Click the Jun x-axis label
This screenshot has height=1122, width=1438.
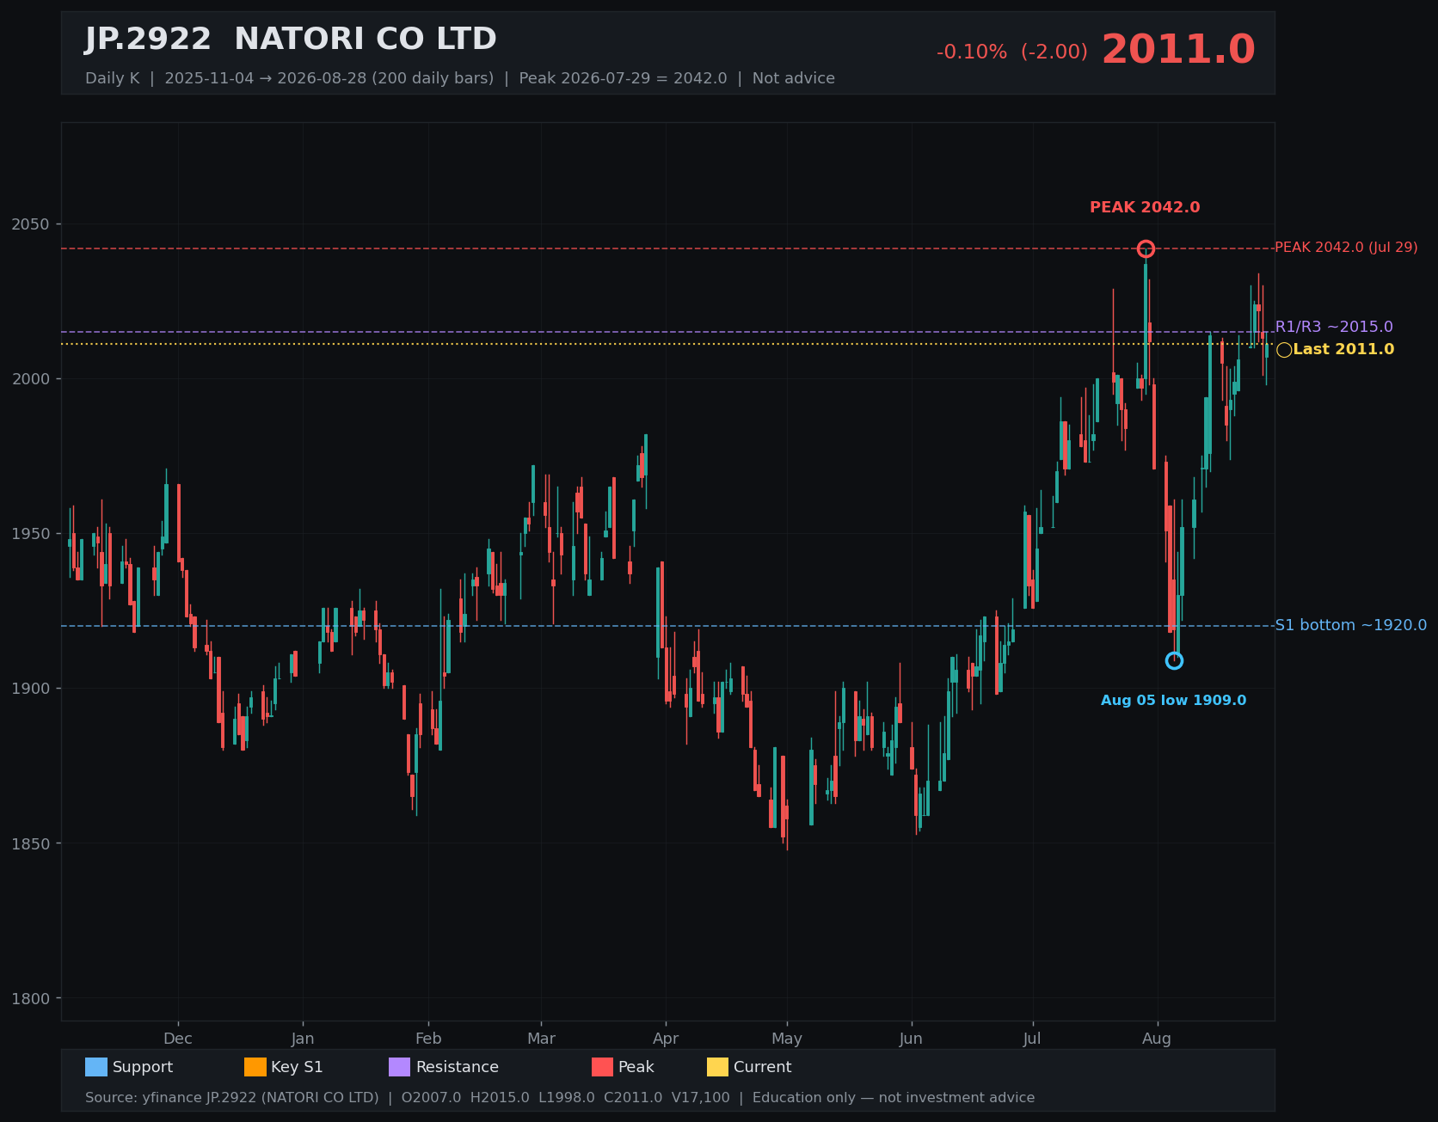click(911, 1039)
